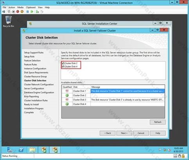Switch to first SQL Server setup taskbar icon
Viewport: 189px width, 160px height.
[44, 150]
